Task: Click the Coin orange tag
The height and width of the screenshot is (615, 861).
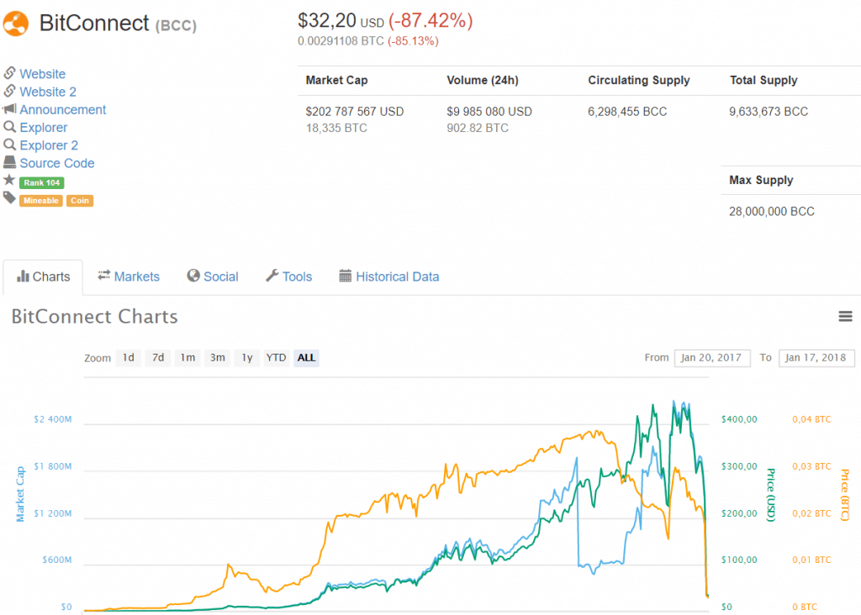Action: [x=80, y=201]
